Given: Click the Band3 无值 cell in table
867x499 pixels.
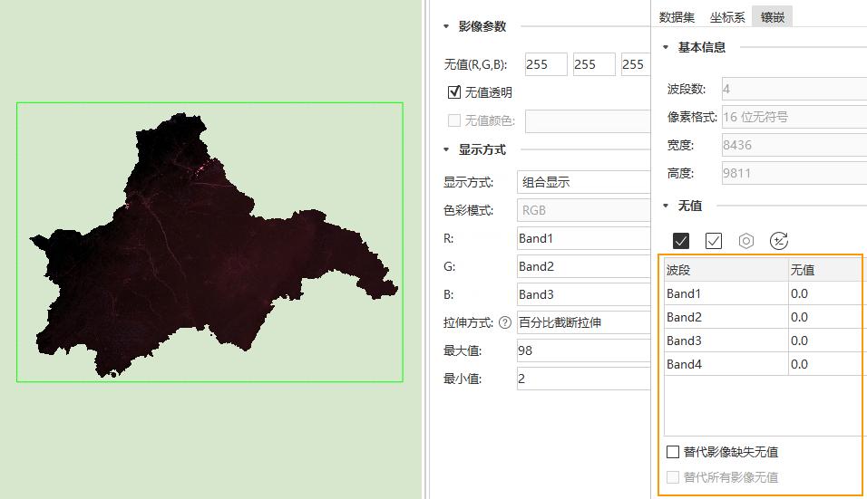Looking at the screenshot, I should coord(825,341).
